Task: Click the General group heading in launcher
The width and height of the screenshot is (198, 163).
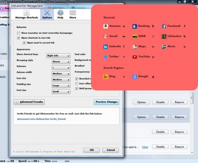Action: pyautogui.click(x=109, y=18)
